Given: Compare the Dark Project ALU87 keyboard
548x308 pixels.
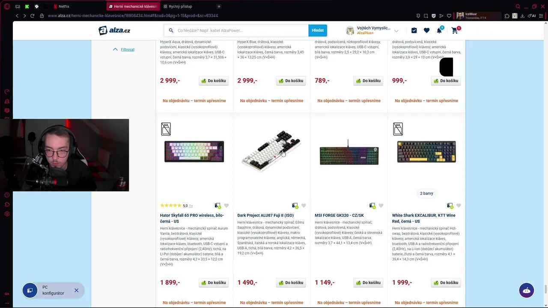Looking at the screenshot, I should click(295, 206).
